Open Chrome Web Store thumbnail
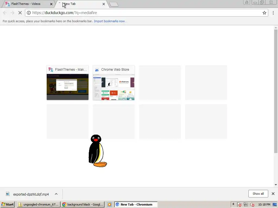Viewport: 278px width, 208px height. pos(114,83)
